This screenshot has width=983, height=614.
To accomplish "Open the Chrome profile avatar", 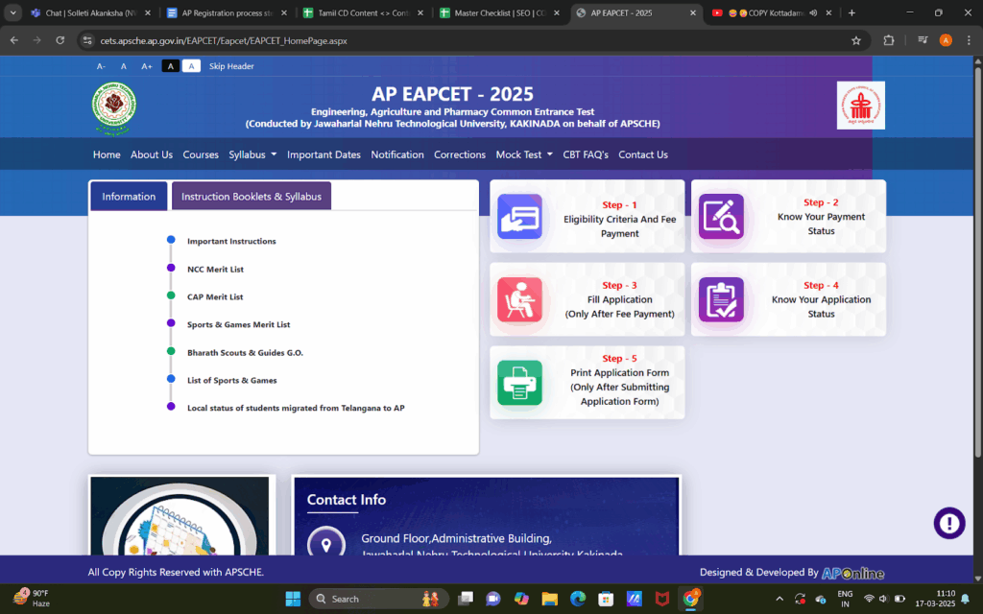I will click(946, 40).
